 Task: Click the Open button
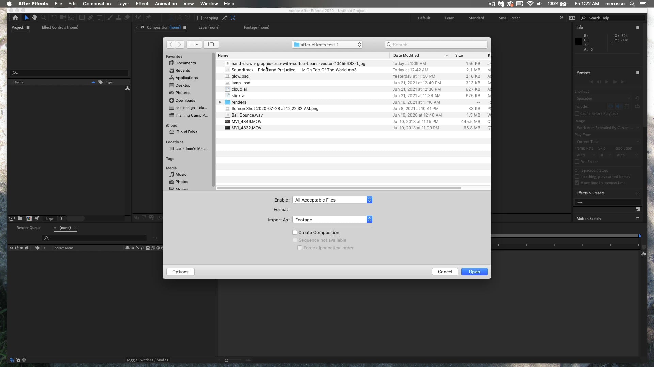pyautogui.click(x=474, y=272)
